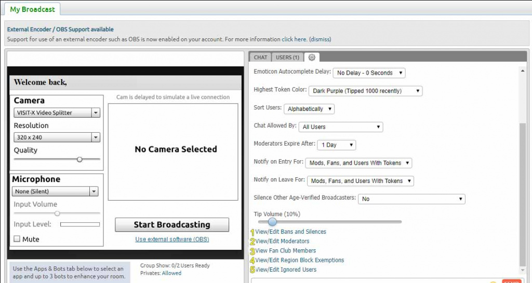Open the click here OBS information link
This screenshot has width=532, height=283.
[294, 39]
